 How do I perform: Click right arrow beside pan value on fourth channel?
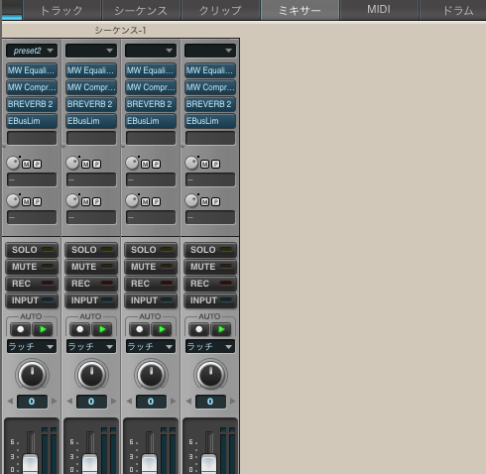(233, 402)
